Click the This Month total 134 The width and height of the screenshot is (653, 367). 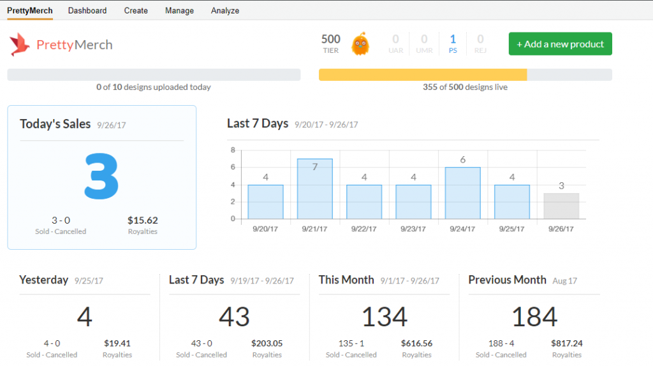click(x=384, y=317)
